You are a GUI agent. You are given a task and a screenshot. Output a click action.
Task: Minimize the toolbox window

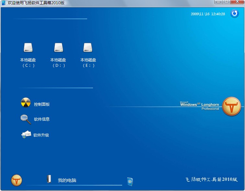(x=219, y=2)
